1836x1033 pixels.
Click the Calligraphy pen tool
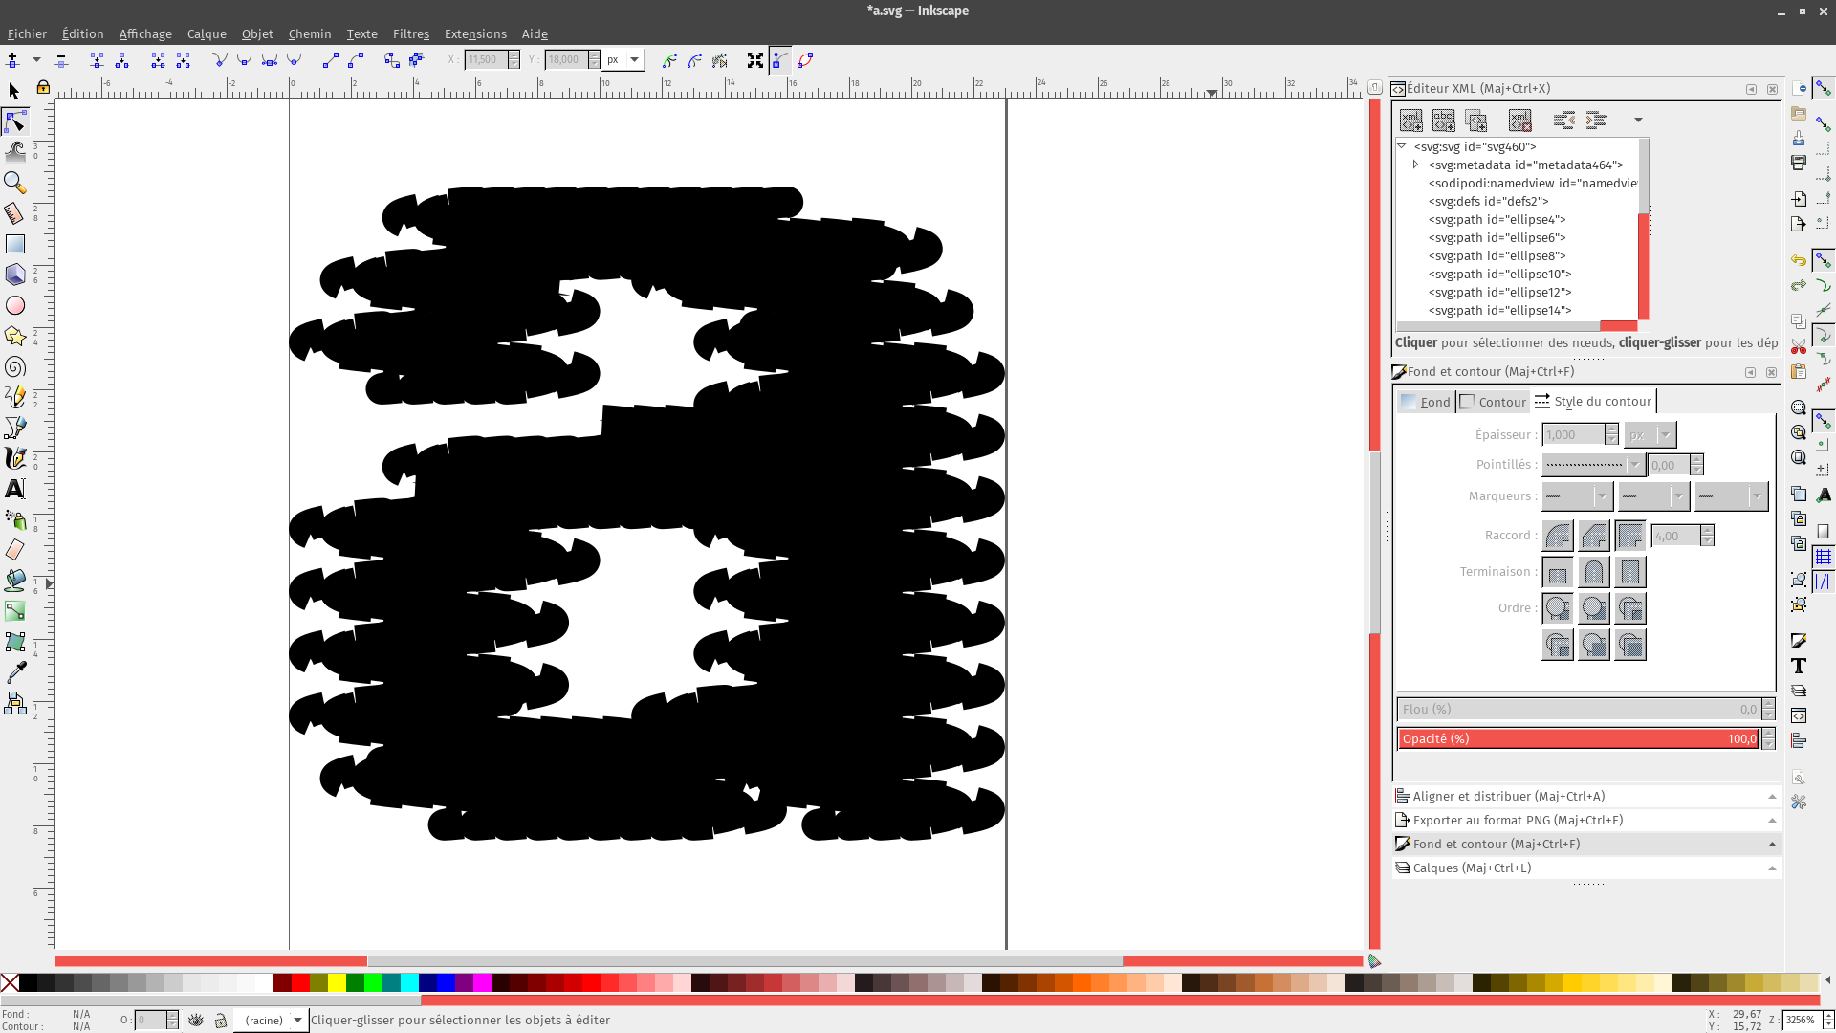(x=15, y=458)
